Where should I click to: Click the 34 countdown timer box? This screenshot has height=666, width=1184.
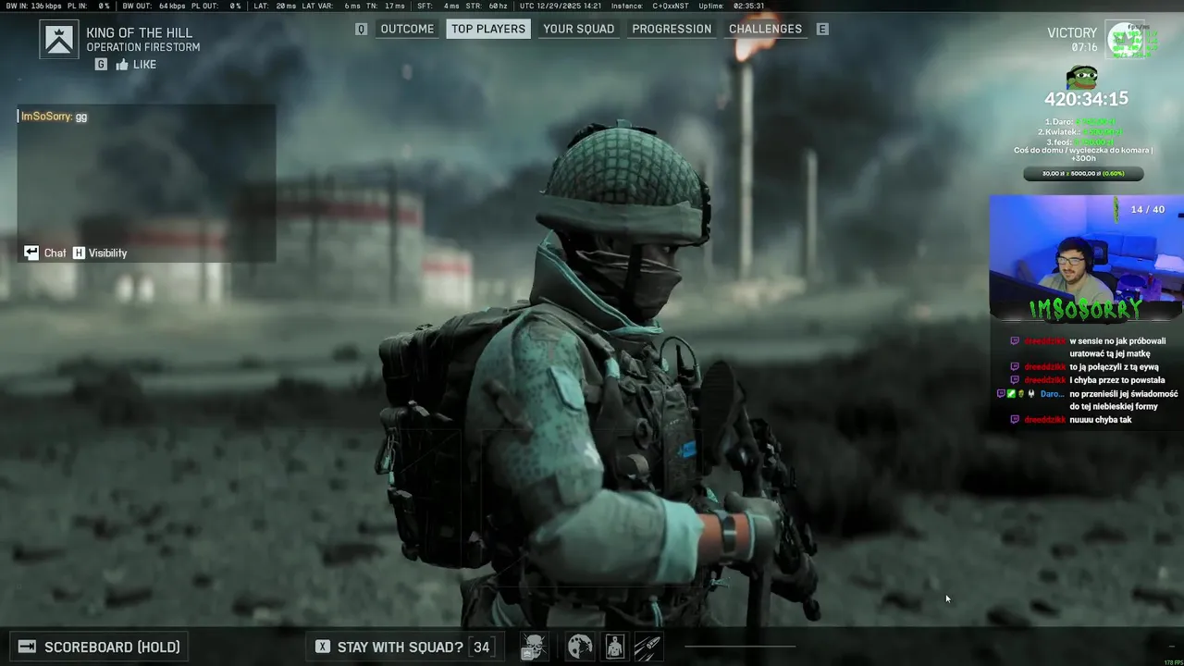(481, 647)
